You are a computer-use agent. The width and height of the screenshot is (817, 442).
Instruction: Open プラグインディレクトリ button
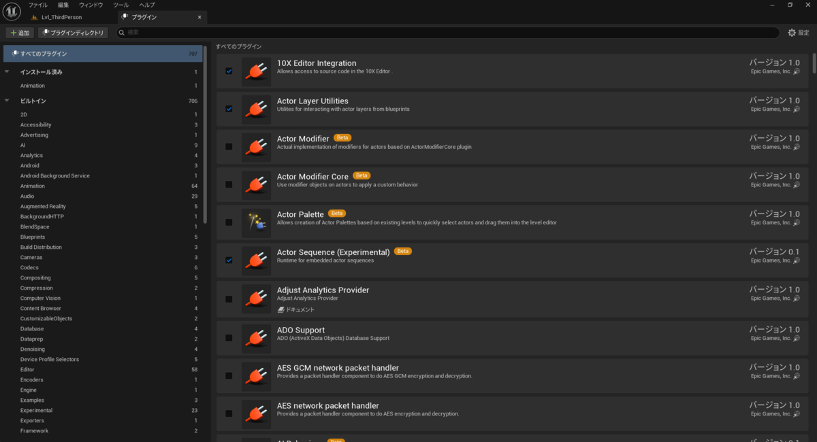point(74,33)
